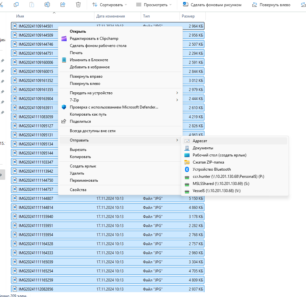Click the Тип column header
The image size is (306, 297).
click(x=160, y=16)
